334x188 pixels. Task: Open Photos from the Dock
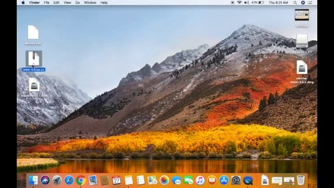pos(164,180)
